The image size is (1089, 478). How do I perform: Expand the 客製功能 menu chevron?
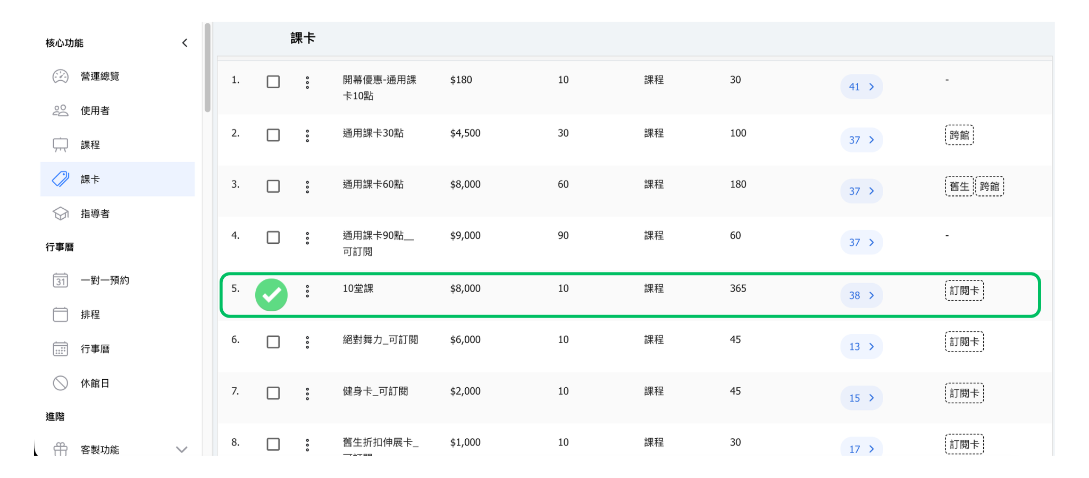tap(182, 450)
